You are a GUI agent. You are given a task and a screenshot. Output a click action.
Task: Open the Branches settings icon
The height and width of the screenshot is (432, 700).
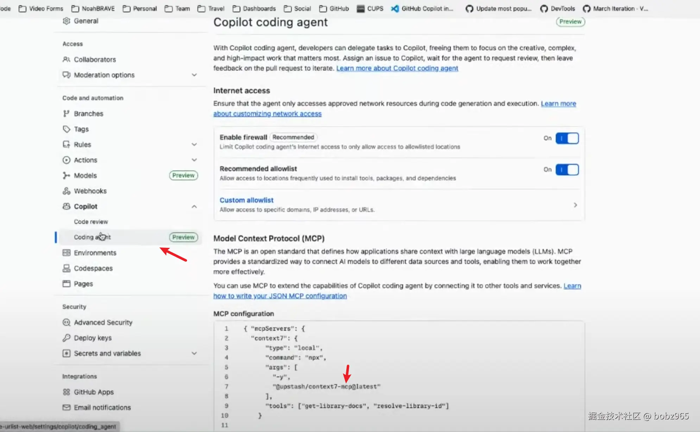pyautogui.click(x=66, y=114)
